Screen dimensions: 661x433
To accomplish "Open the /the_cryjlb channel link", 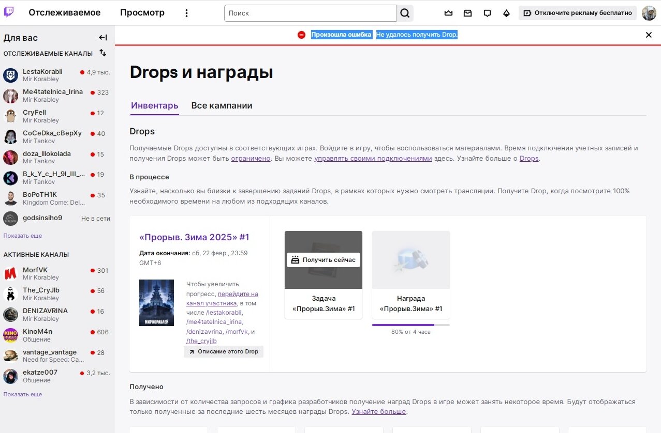I will pyautogui.click(x=201, y=341).
